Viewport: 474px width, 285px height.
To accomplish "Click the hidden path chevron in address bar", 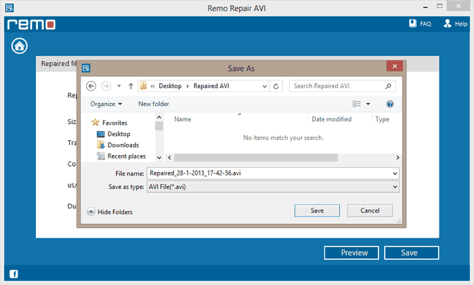I will click(152, 86).
